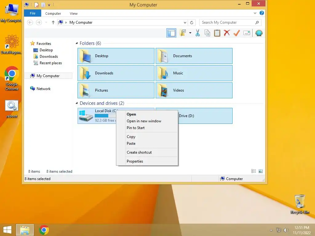The image size is (315, 236).
Task: Switch to large icons view in status bar
Action: click(261, 171)
